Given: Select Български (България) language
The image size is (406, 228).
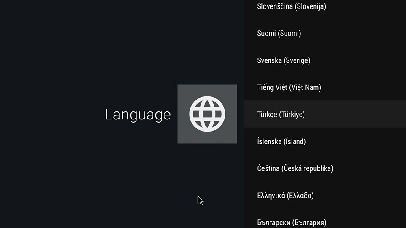Looking at the screenshot, I should [x=292, y=222].
